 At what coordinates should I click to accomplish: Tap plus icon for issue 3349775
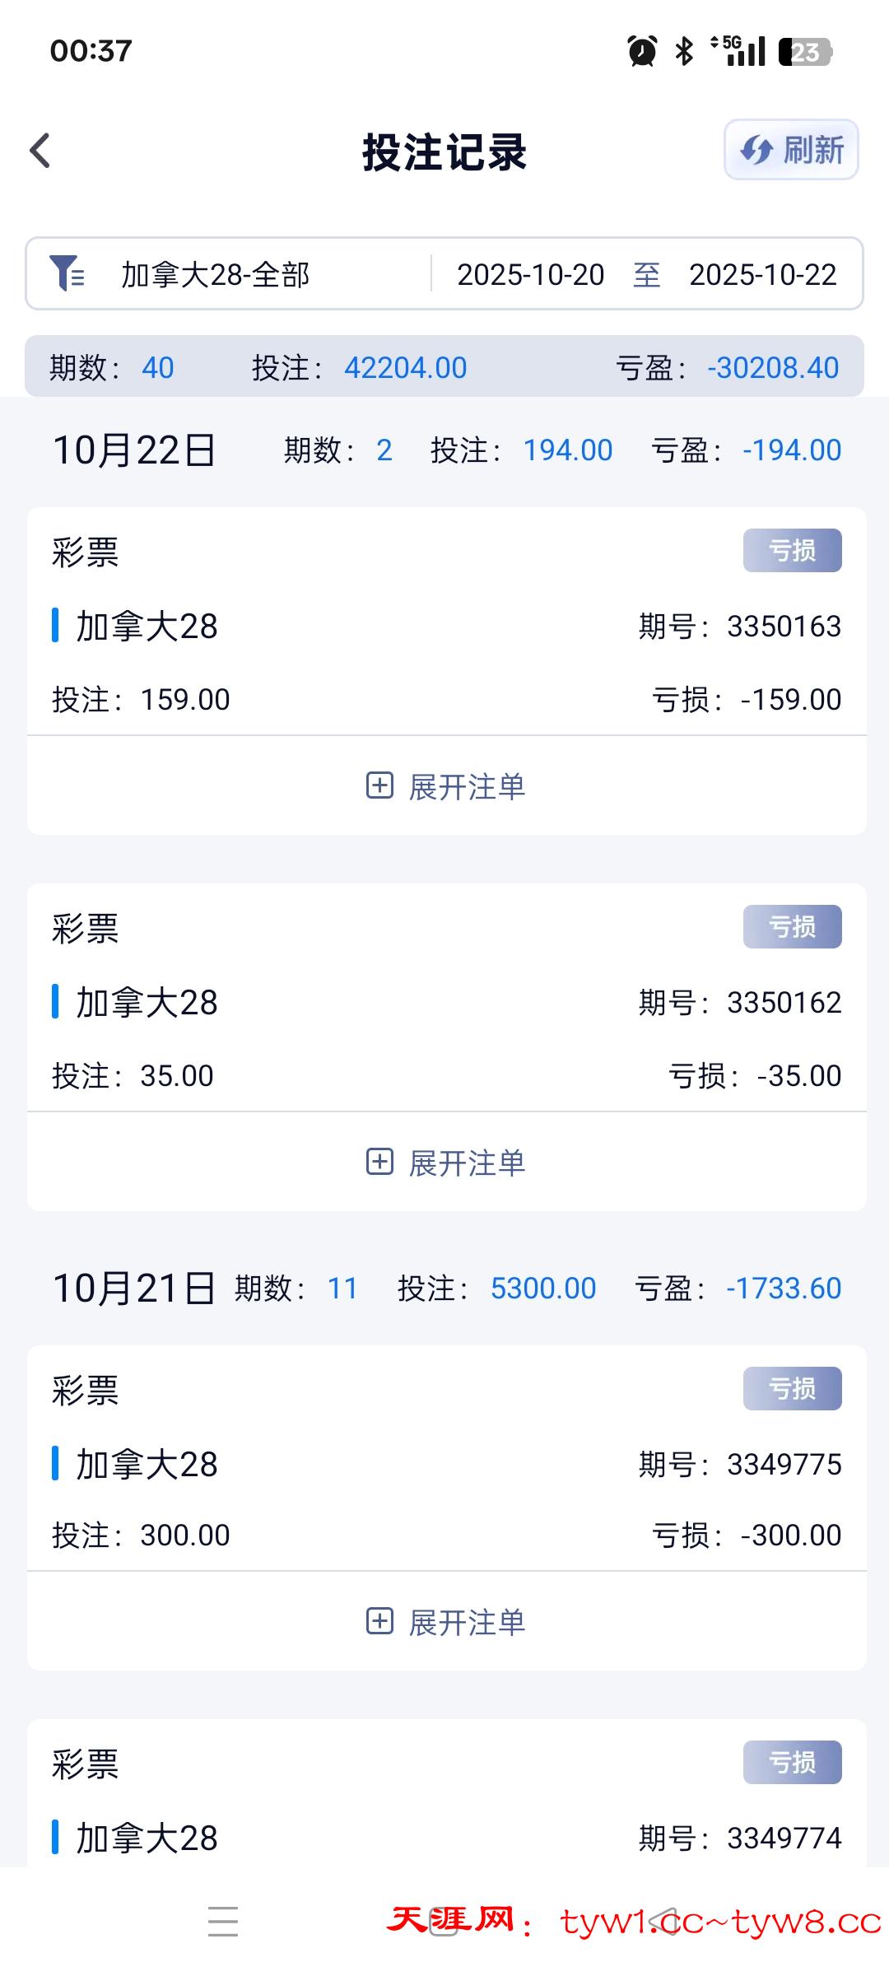[379, 1621]
